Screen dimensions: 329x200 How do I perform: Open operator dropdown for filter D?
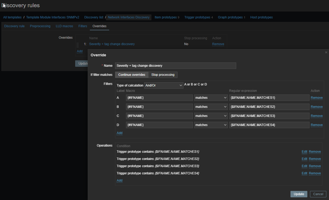[211, 125]
